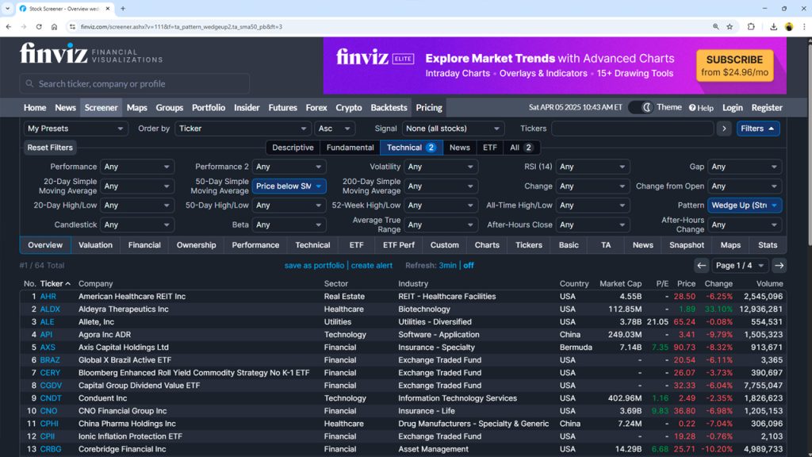This screenshot has height=457, width=812.
Task: Open the tab search chevron
Action: click(x=7, y=8)
